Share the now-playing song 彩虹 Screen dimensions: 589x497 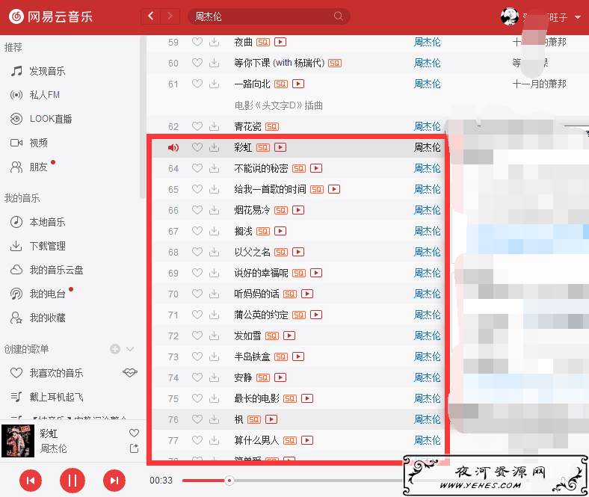click(134, 448)
